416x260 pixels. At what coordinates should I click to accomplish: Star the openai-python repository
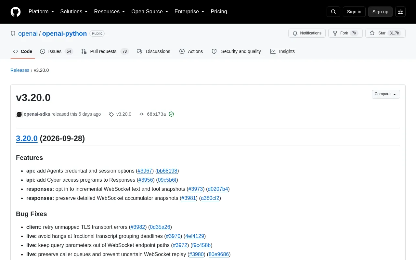tap(385, 33)
